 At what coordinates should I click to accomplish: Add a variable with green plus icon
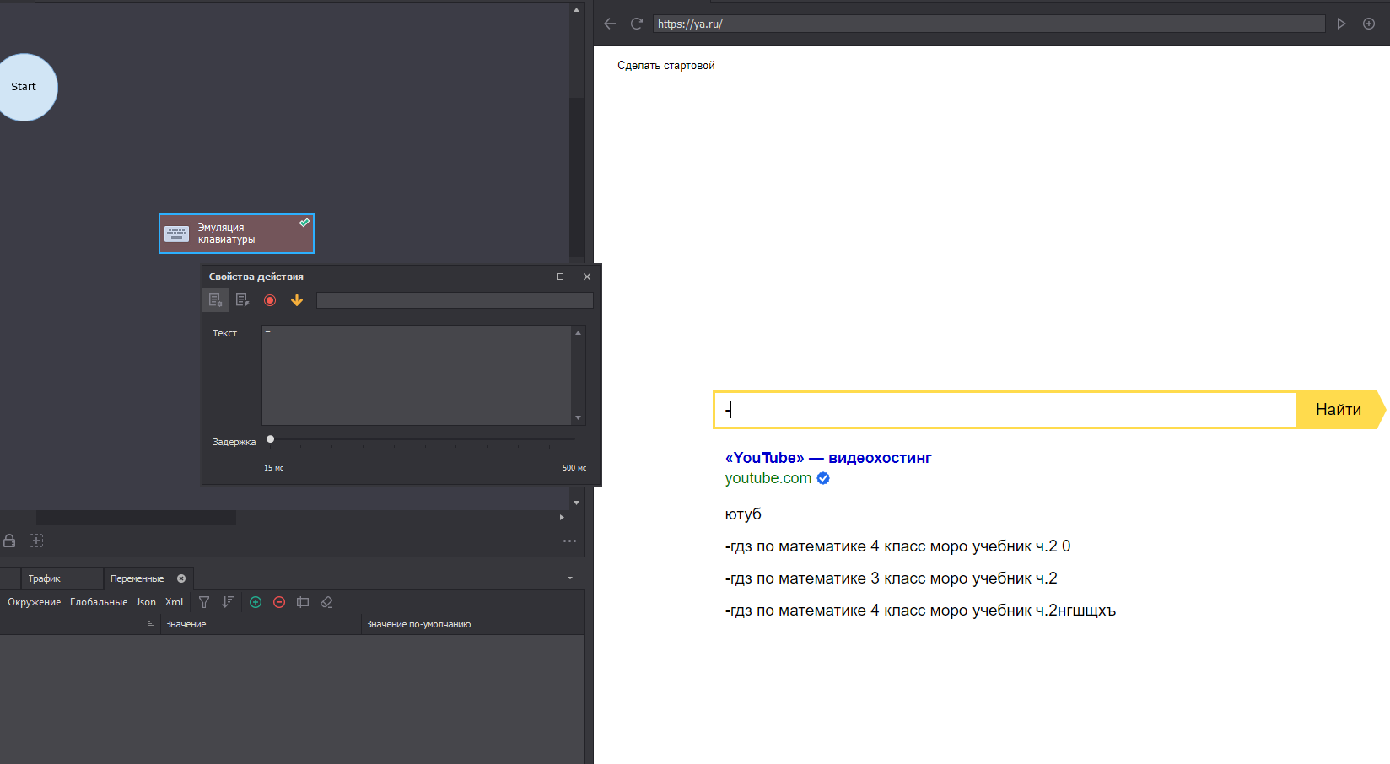point(256,602)
